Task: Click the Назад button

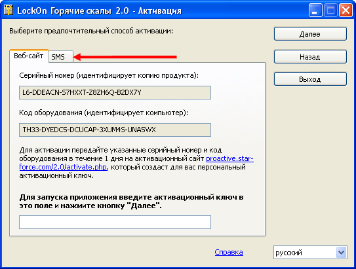Action: (x=310, y=57)
